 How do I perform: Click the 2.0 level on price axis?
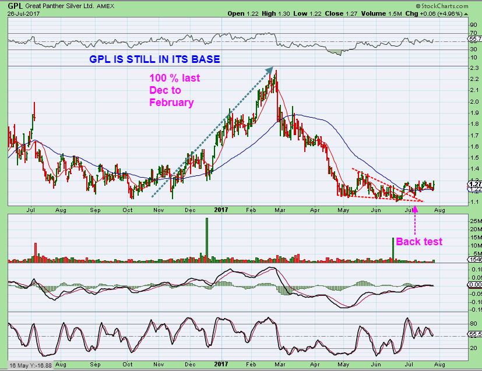[x=474, y=102]
